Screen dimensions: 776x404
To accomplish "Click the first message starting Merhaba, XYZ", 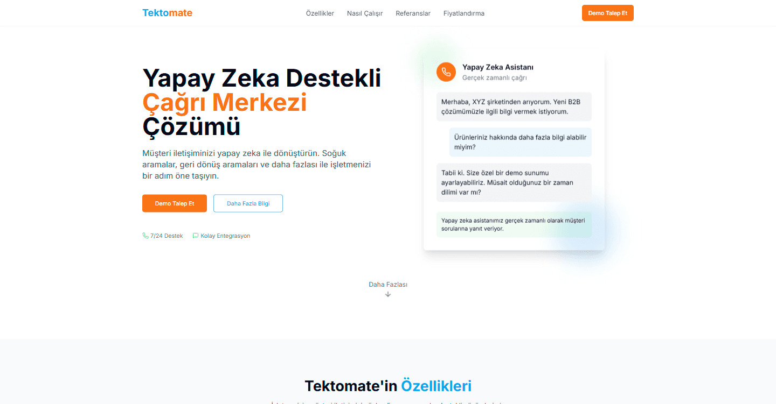I will tap(514, 107).
